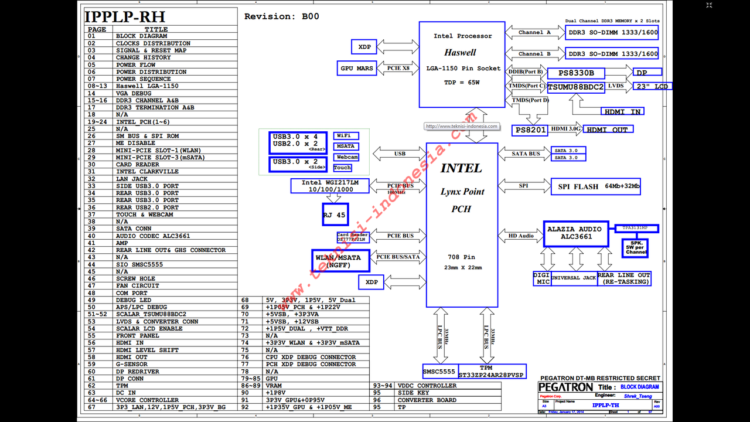Click the POWER SEQUENCE index row
The height and width of the screenshot is (422, 750).
161,79
